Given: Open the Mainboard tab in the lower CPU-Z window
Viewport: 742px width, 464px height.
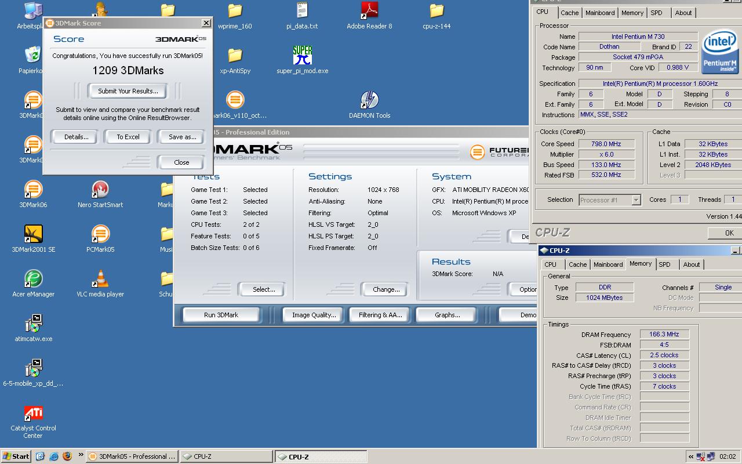Looking at the screenshot, I should click(608, 264).
